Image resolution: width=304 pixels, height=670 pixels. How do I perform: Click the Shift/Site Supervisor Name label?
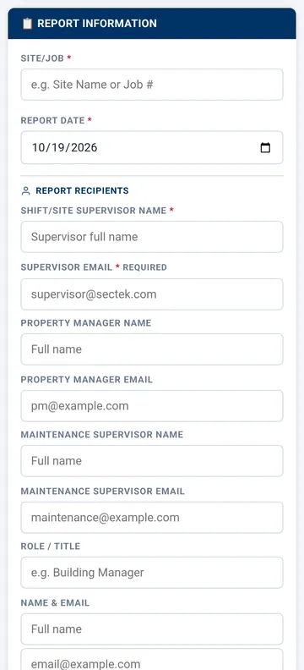[x=94, y=211]
